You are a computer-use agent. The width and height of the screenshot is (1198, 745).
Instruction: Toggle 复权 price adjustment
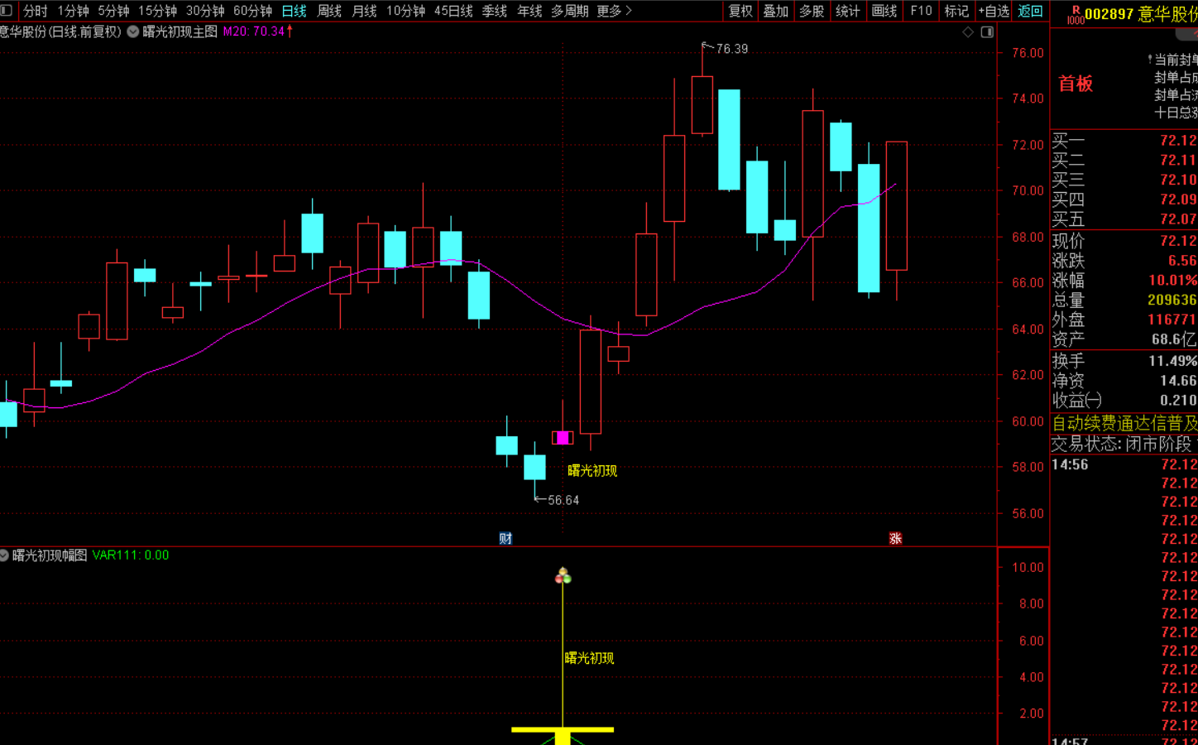click(x=740, y=11)
